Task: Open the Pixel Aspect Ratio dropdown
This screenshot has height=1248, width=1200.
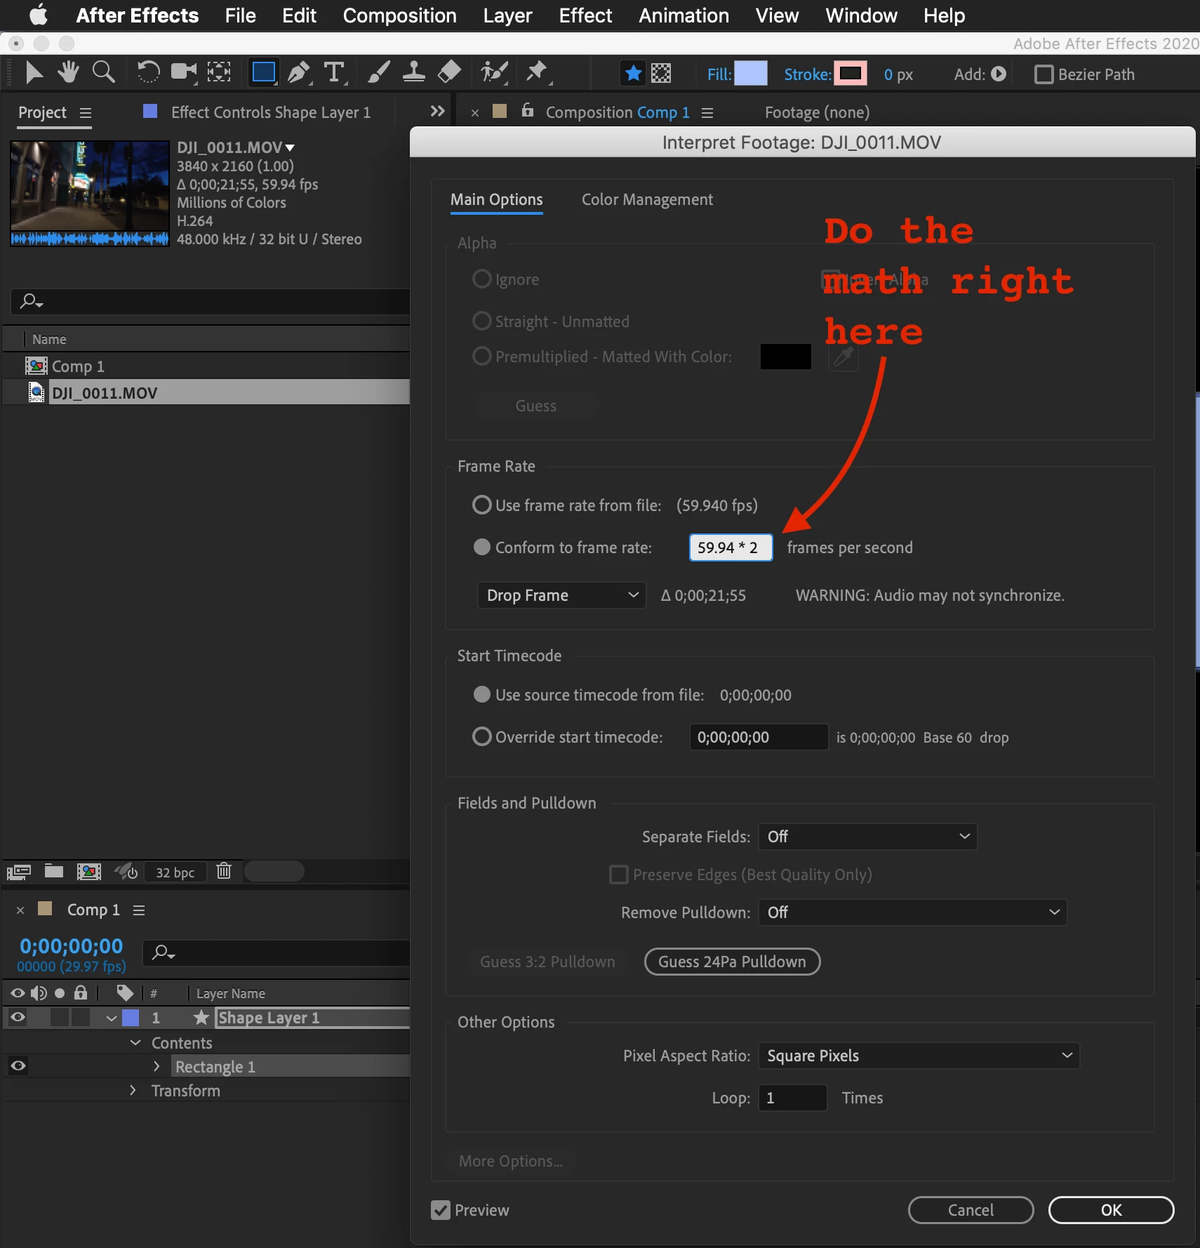Action: (x=919, y=1056)
